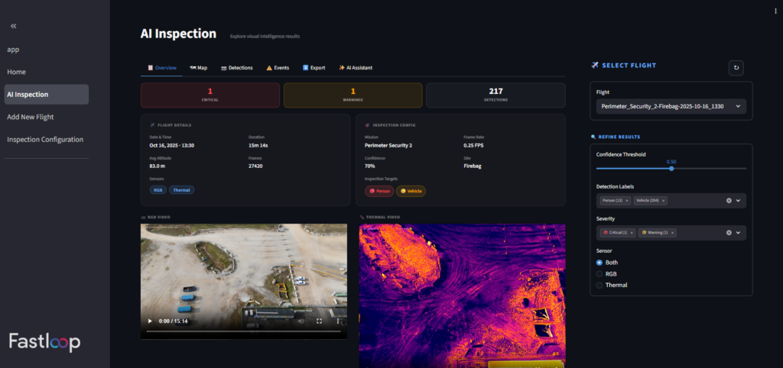Go to the Export tab
The height and width of the screenshot is (368, 783).
tap(314, 68)
